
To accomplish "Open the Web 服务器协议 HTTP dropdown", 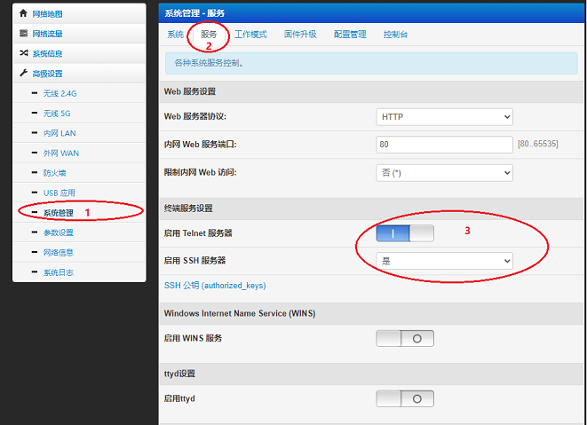I will tap(445, 117).
